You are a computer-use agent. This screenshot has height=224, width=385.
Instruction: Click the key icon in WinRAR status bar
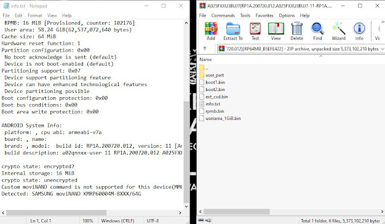(208, 220)
